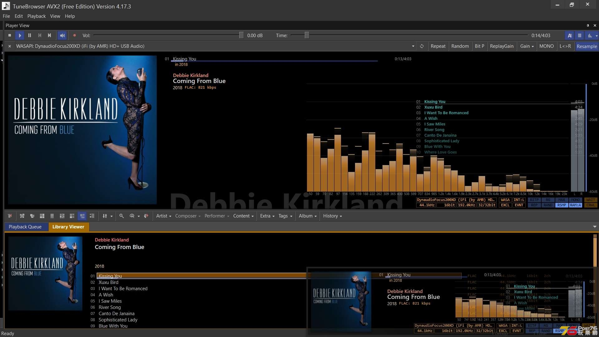Close the WASAPI device with the x icon
Image resolution: width=599 pixels, height=337 pixels.
(10, 46)
